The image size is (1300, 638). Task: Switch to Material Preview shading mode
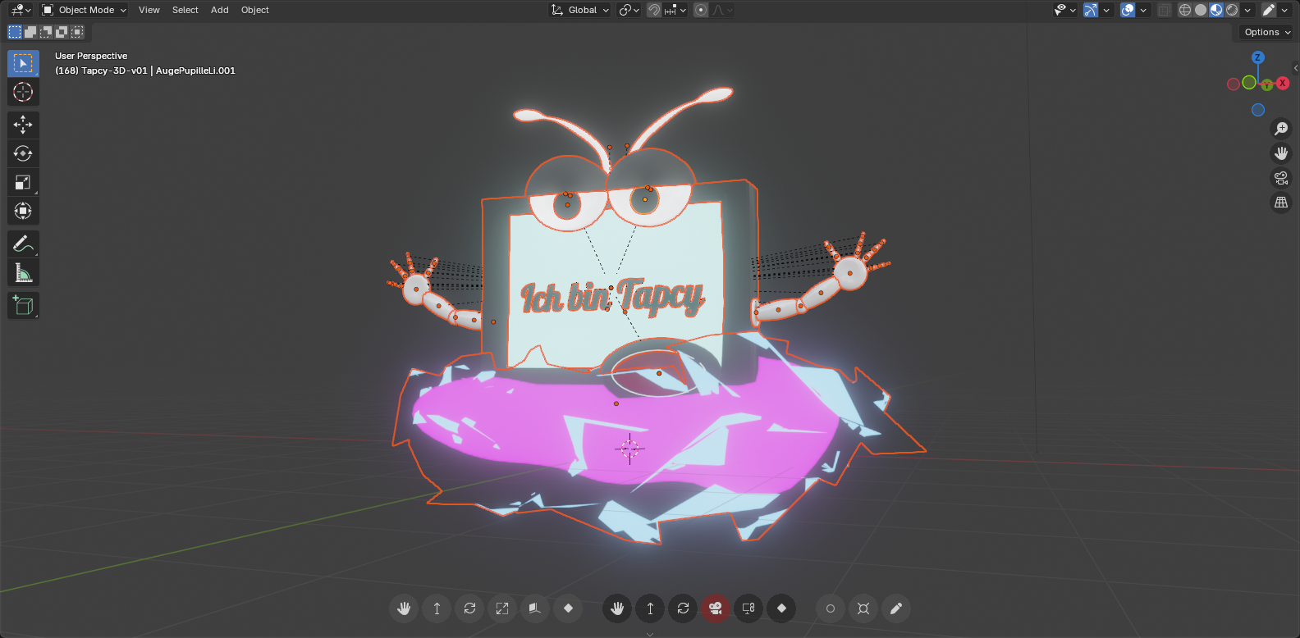[1216, 10]
